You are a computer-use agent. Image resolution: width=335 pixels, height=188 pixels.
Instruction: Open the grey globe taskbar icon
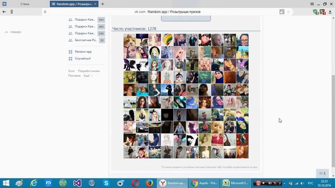coord(92,183)
